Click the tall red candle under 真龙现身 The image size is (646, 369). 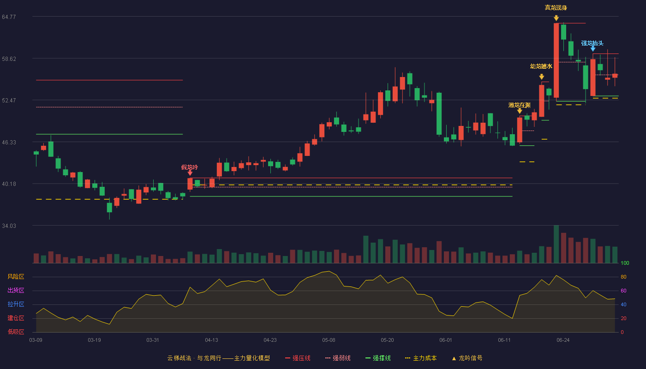click(556, 60)
